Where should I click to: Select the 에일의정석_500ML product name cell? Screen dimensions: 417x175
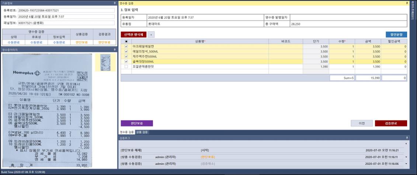click(x=200, y=51)
